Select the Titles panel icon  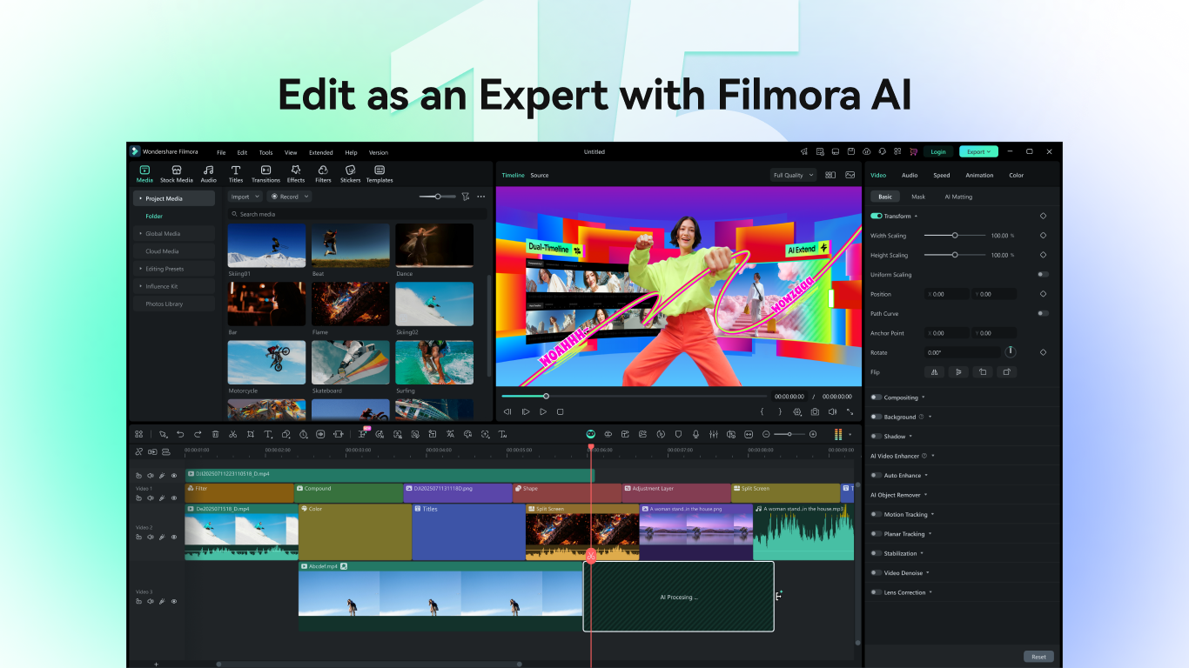tap(236, 173)
